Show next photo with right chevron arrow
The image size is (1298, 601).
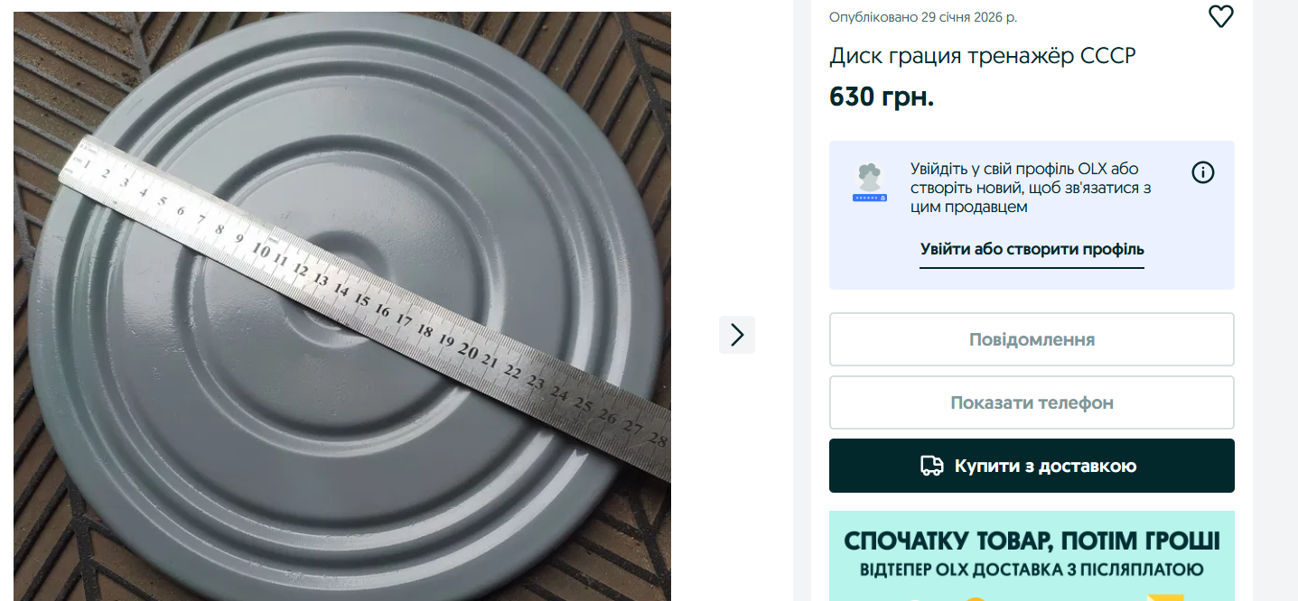point(737,335)
